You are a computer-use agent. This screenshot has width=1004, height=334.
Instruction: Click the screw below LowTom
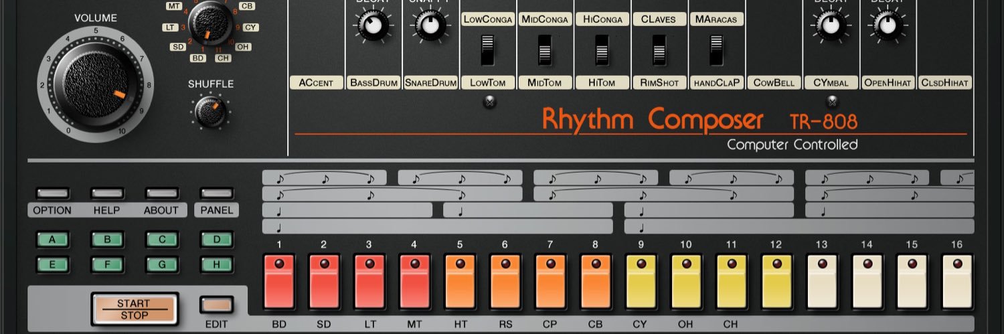[x=489, y=102]
